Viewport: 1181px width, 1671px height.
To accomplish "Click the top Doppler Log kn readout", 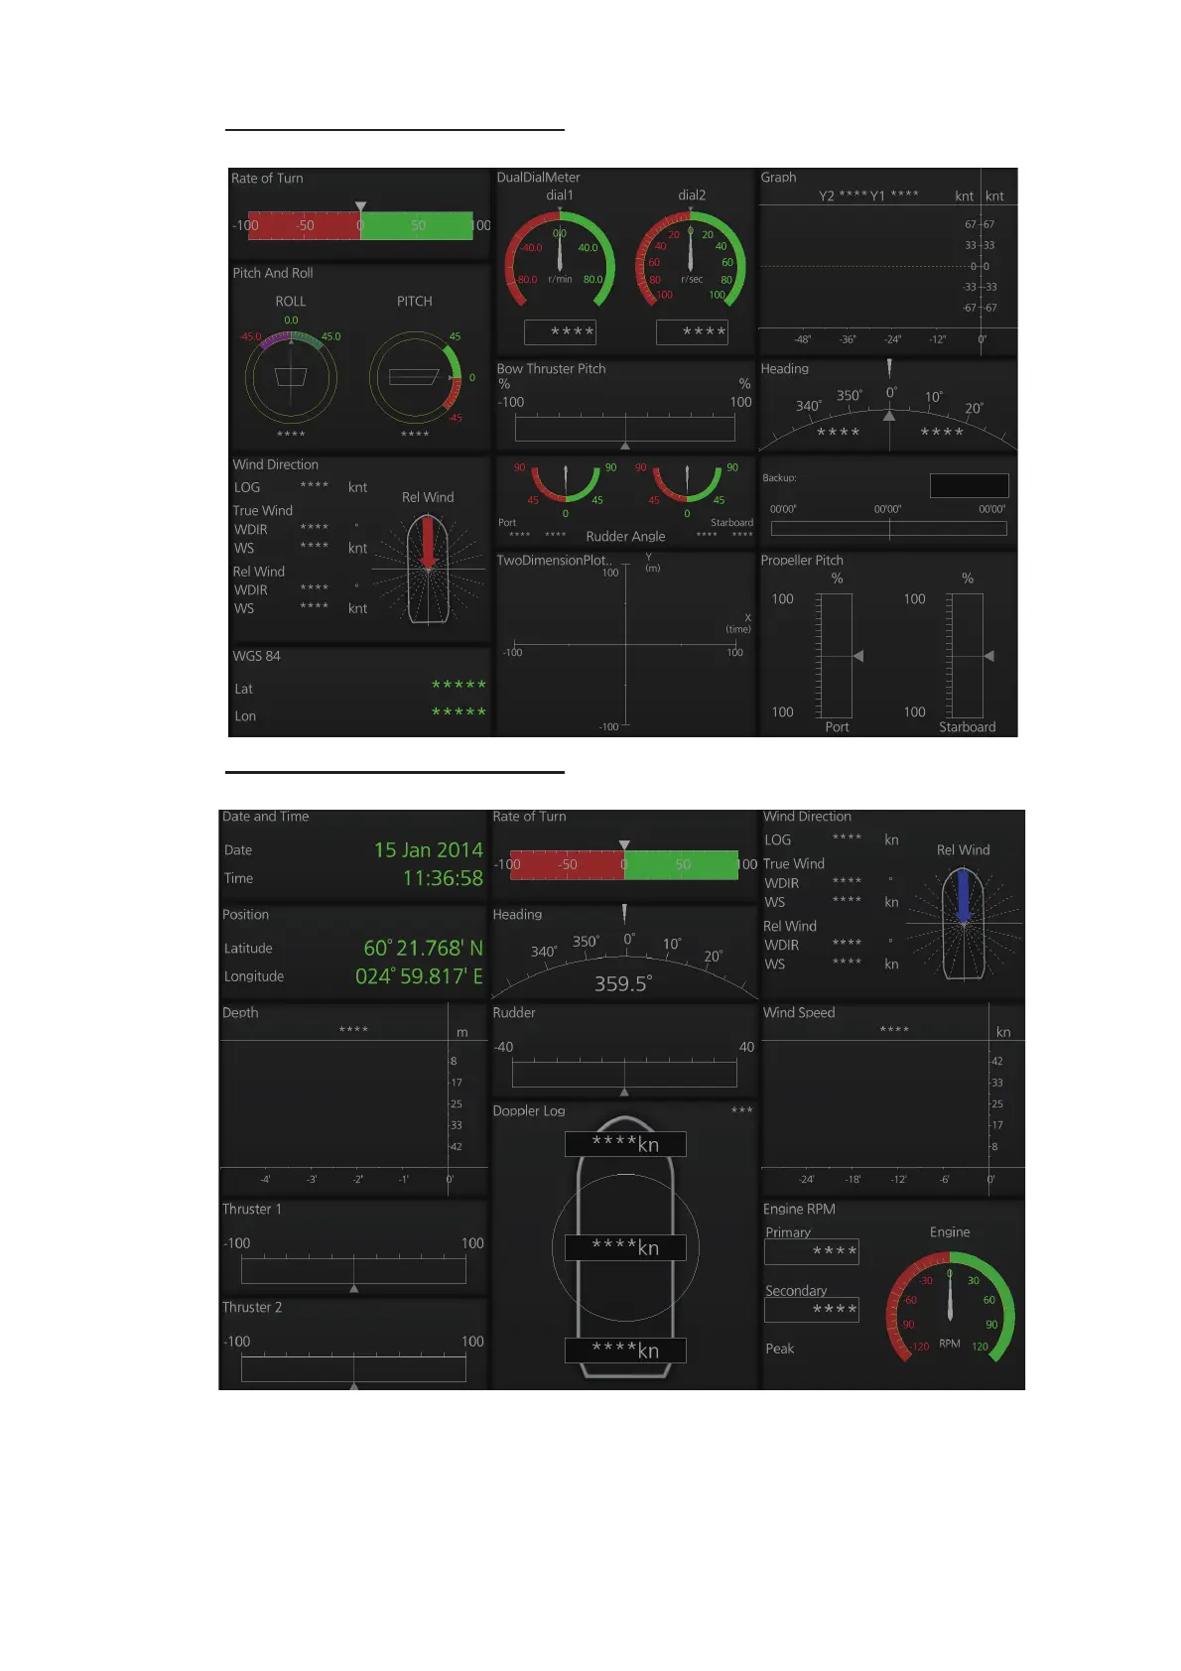I will pos(625,1144).
